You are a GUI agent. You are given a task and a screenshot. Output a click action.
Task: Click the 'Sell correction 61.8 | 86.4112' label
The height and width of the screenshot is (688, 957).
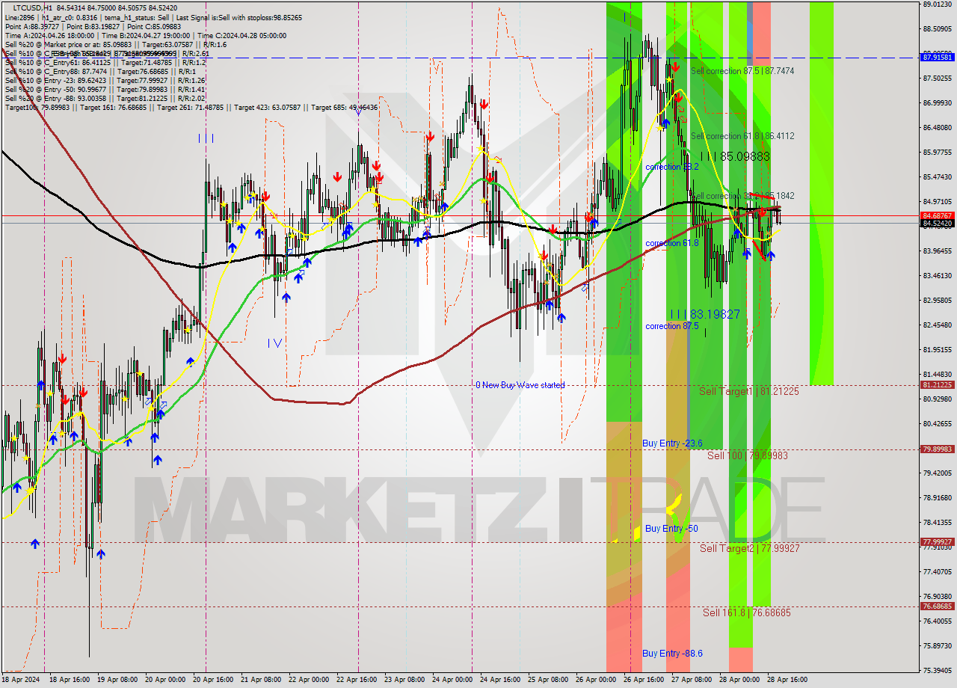tap(742, 136)
